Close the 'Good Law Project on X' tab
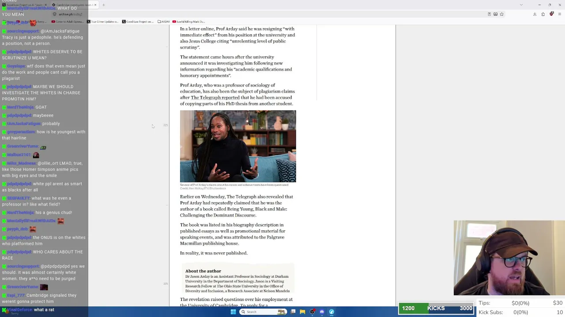This screenshot has width=565, height=317. pos(45,5)
